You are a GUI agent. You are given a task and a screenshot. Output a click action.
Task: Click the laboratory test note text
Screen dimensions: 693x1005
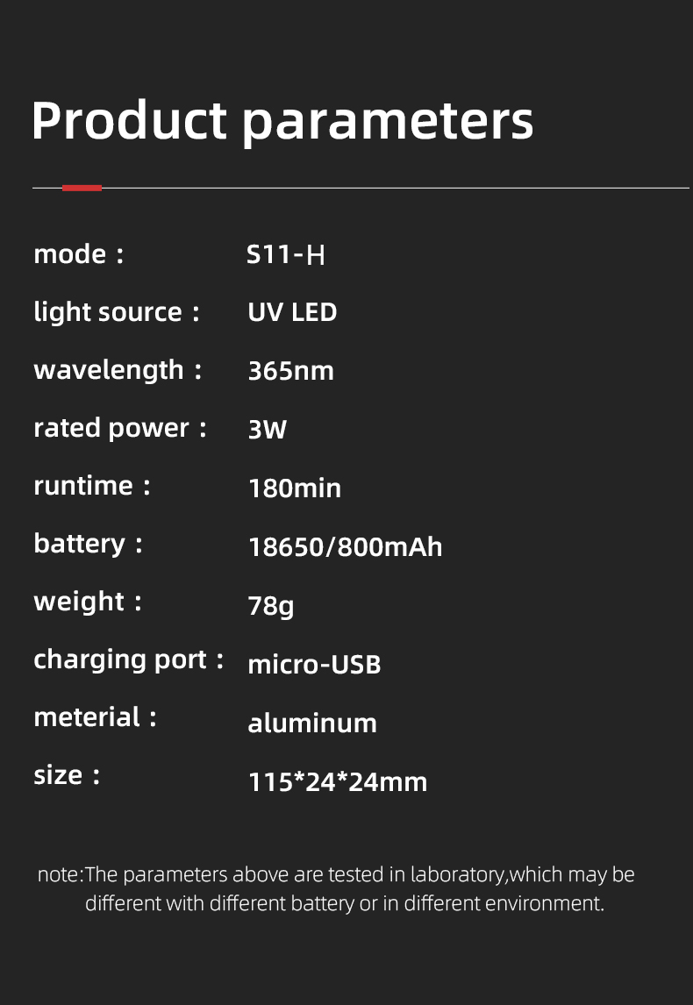click(337, 888)
